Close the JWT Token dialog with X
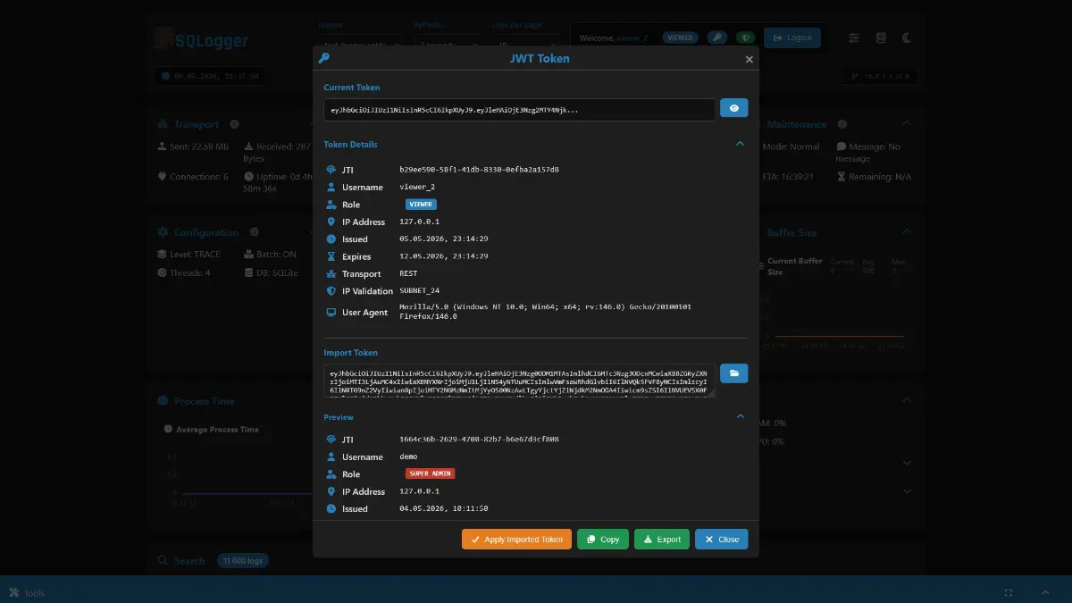 [750, 60]
